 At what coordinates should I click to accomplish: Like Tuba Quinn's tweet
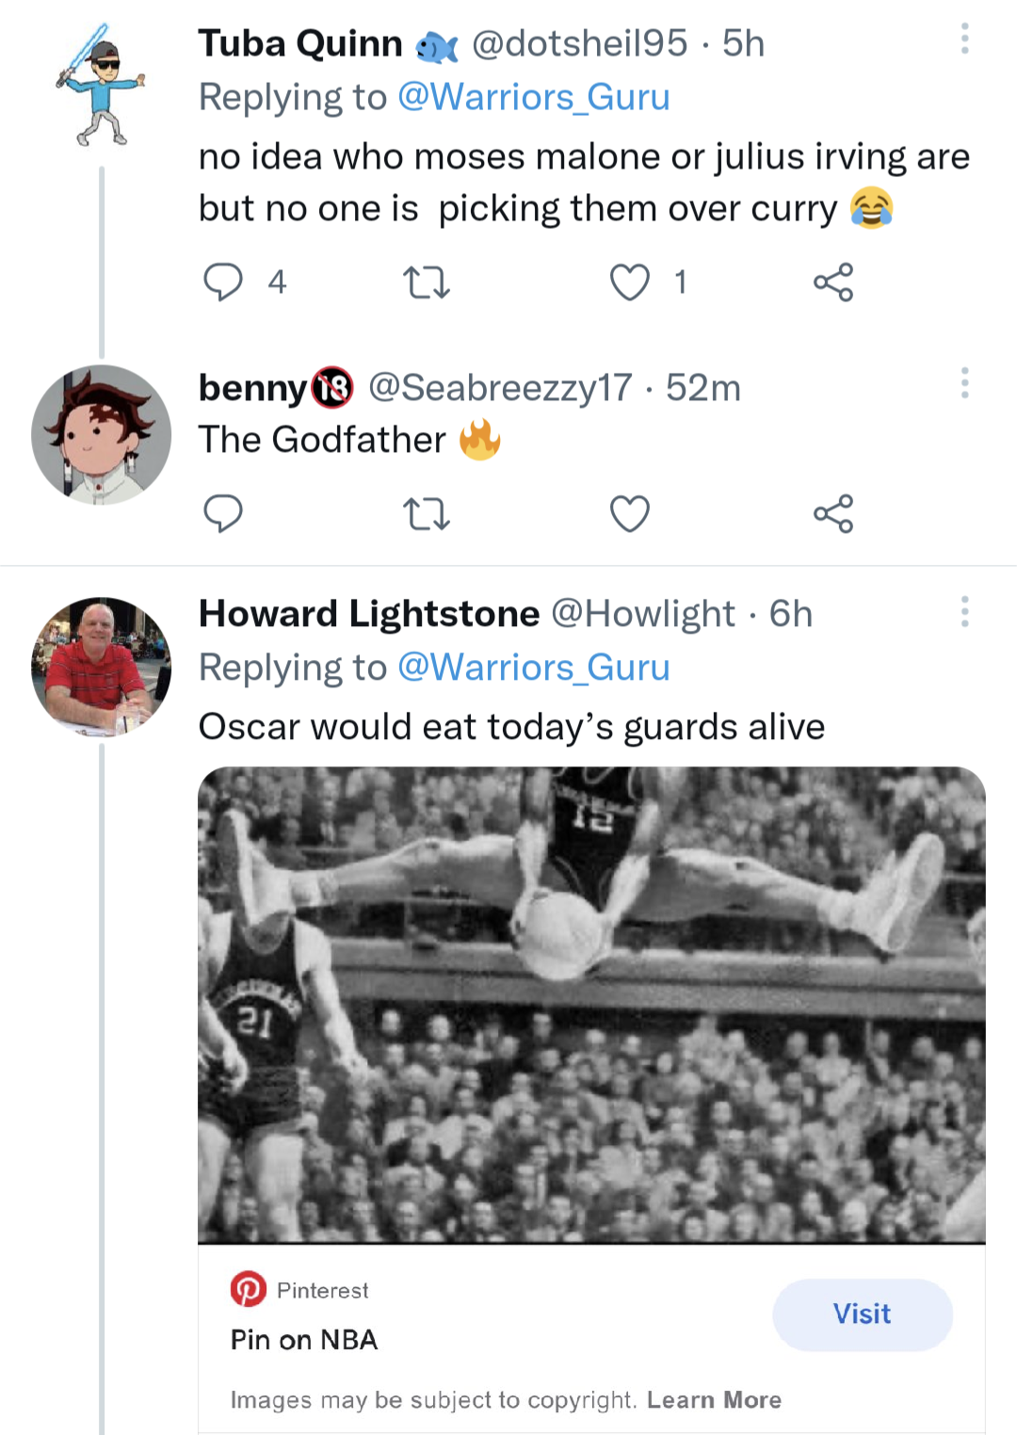[630, 282]
